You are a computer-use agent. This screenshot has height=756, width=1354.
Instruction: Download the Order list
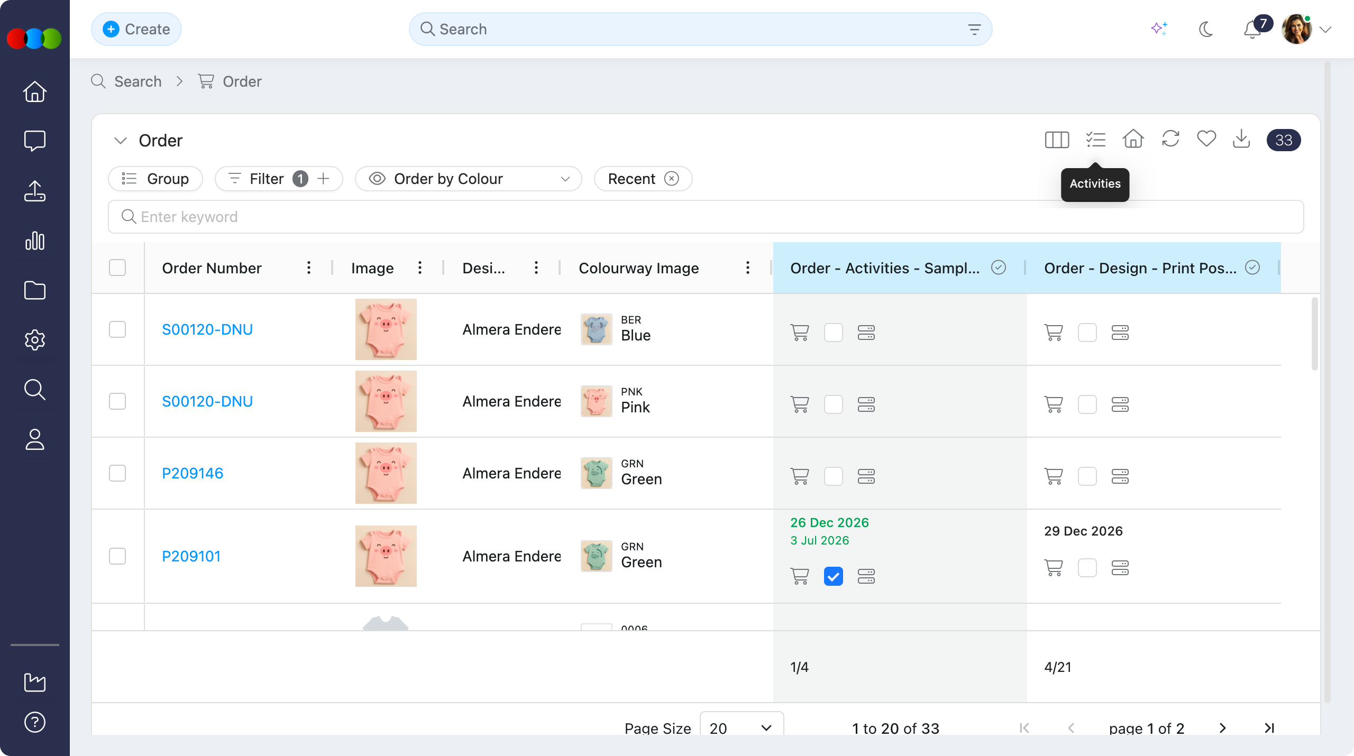(1241, 139)
